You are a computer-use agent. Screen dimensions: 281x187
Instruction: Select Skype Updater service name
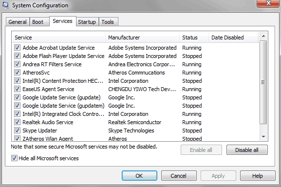click(40, 131)
